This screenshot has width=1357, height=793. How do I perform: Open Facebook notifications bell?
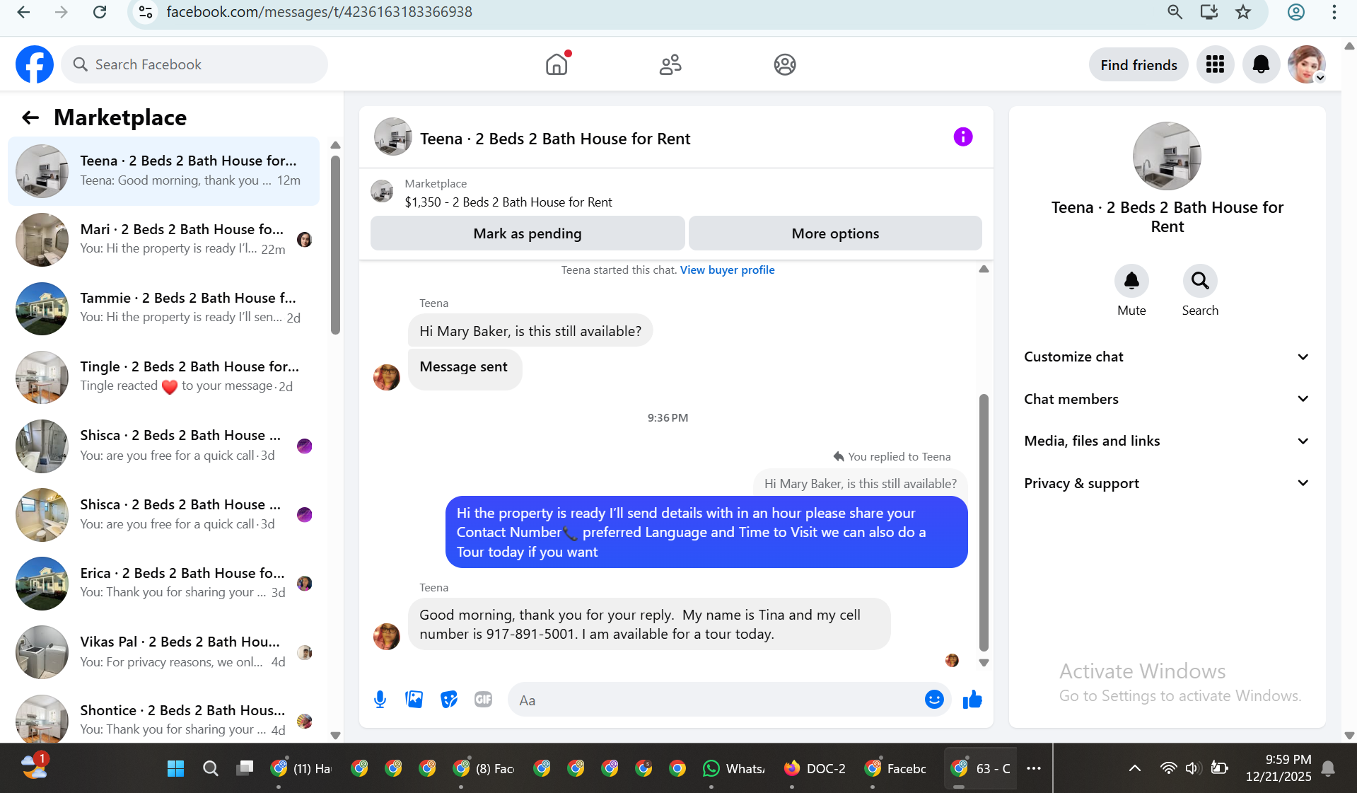click(1261, 64)
